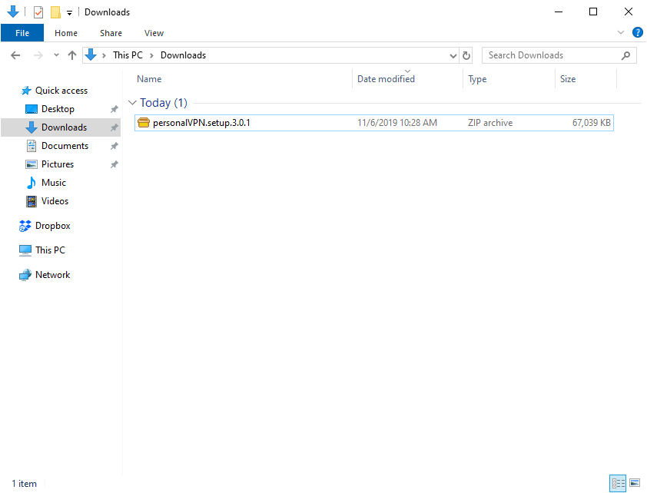Open Pictures in the navigation pane

[58, 164]
